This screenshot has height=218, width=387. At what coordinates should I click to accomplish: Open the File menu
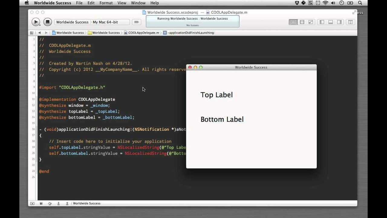tap(80, 3)
